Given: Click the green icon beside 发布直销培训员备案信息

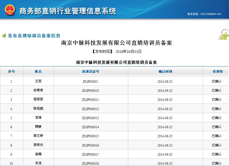Looking at the screenshot, I should [x=4, y=36].
